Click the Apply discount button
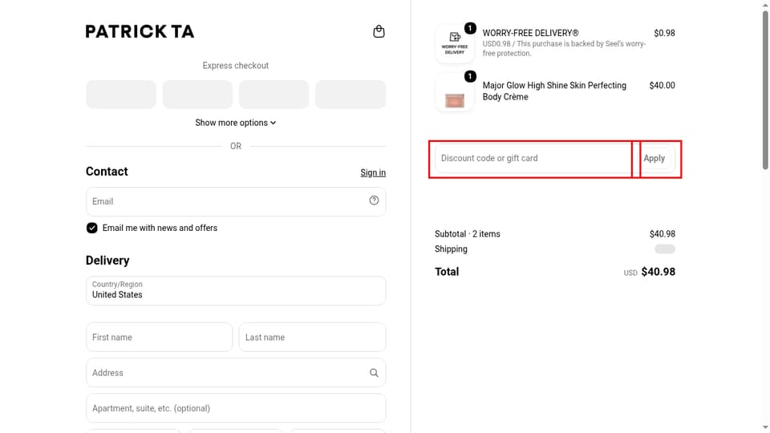 [x=654, y=158]
